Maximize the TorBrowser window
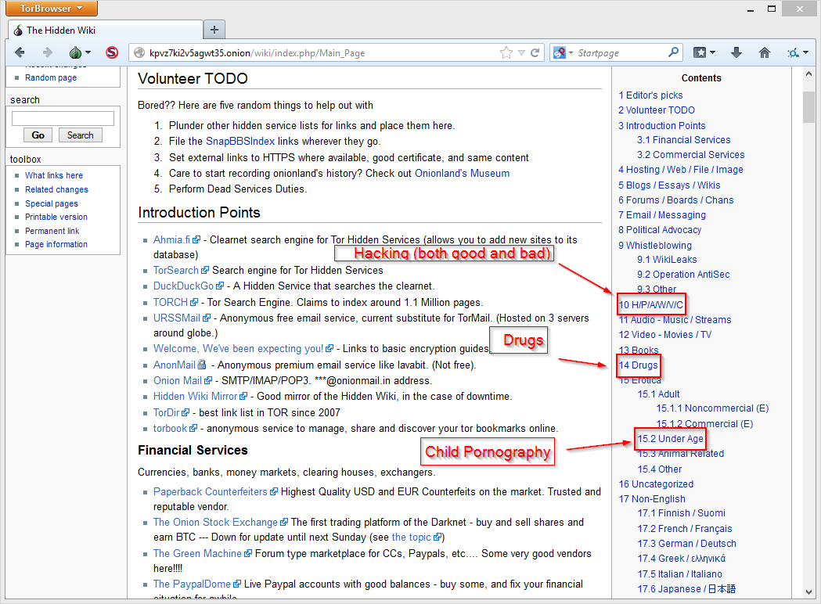The image size is (821, 604). click(771, 9)
